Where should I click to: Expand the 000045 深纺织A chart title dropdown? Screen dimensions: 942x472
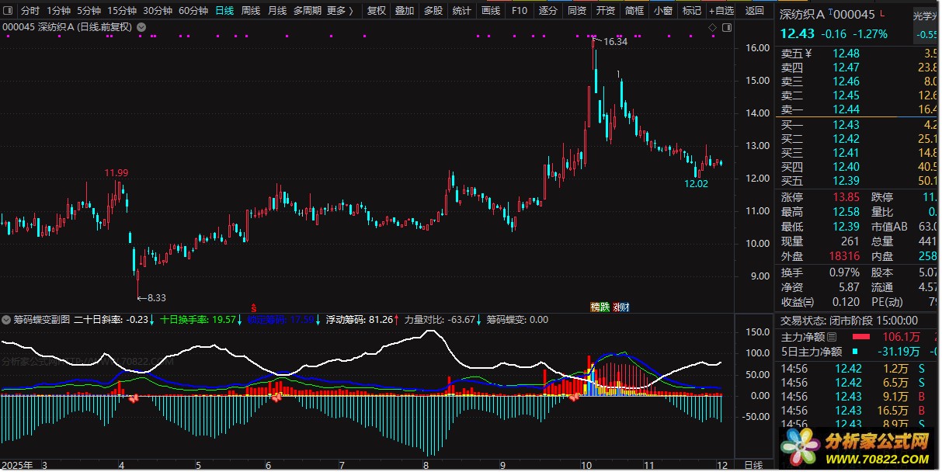point(140,27)
